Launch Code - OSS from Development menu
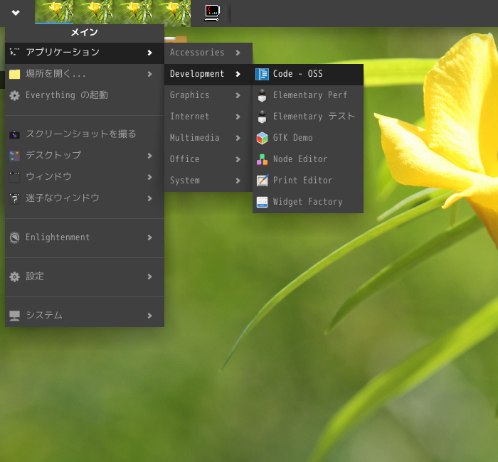 [308, 74]
